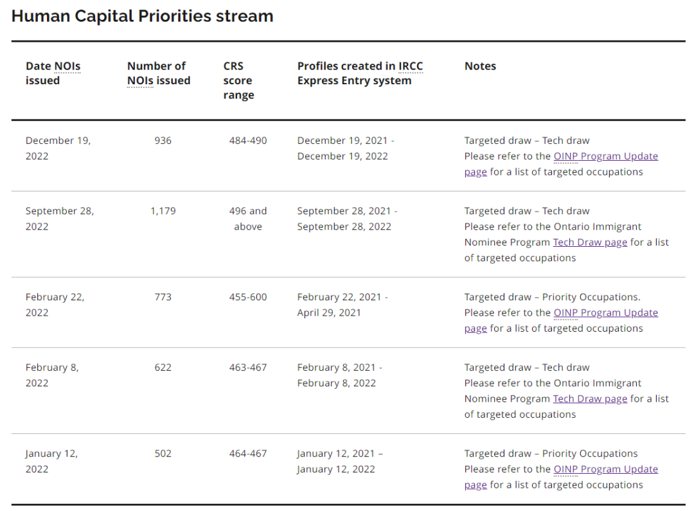Open OINP Program Update link in December 19 row

point(605,156)
